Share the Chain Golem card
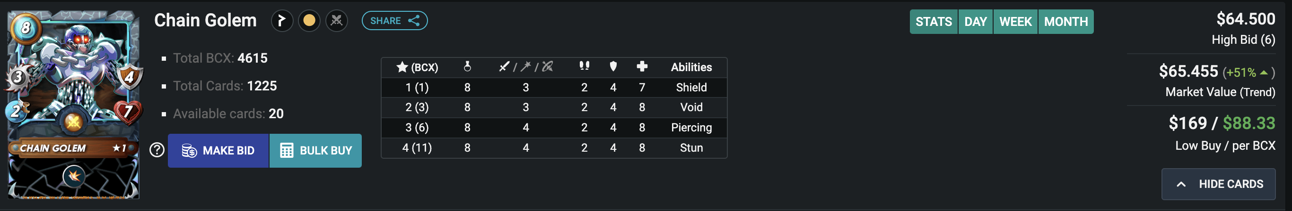The height and width of the screenshot is (211, 1292). pos(395,21)
